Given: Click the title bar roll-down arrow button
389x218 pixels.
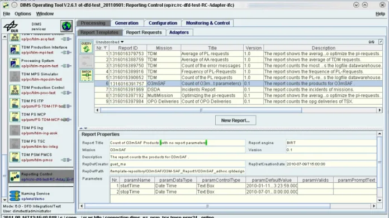Looking at the screenshot, I should [356, 5].
